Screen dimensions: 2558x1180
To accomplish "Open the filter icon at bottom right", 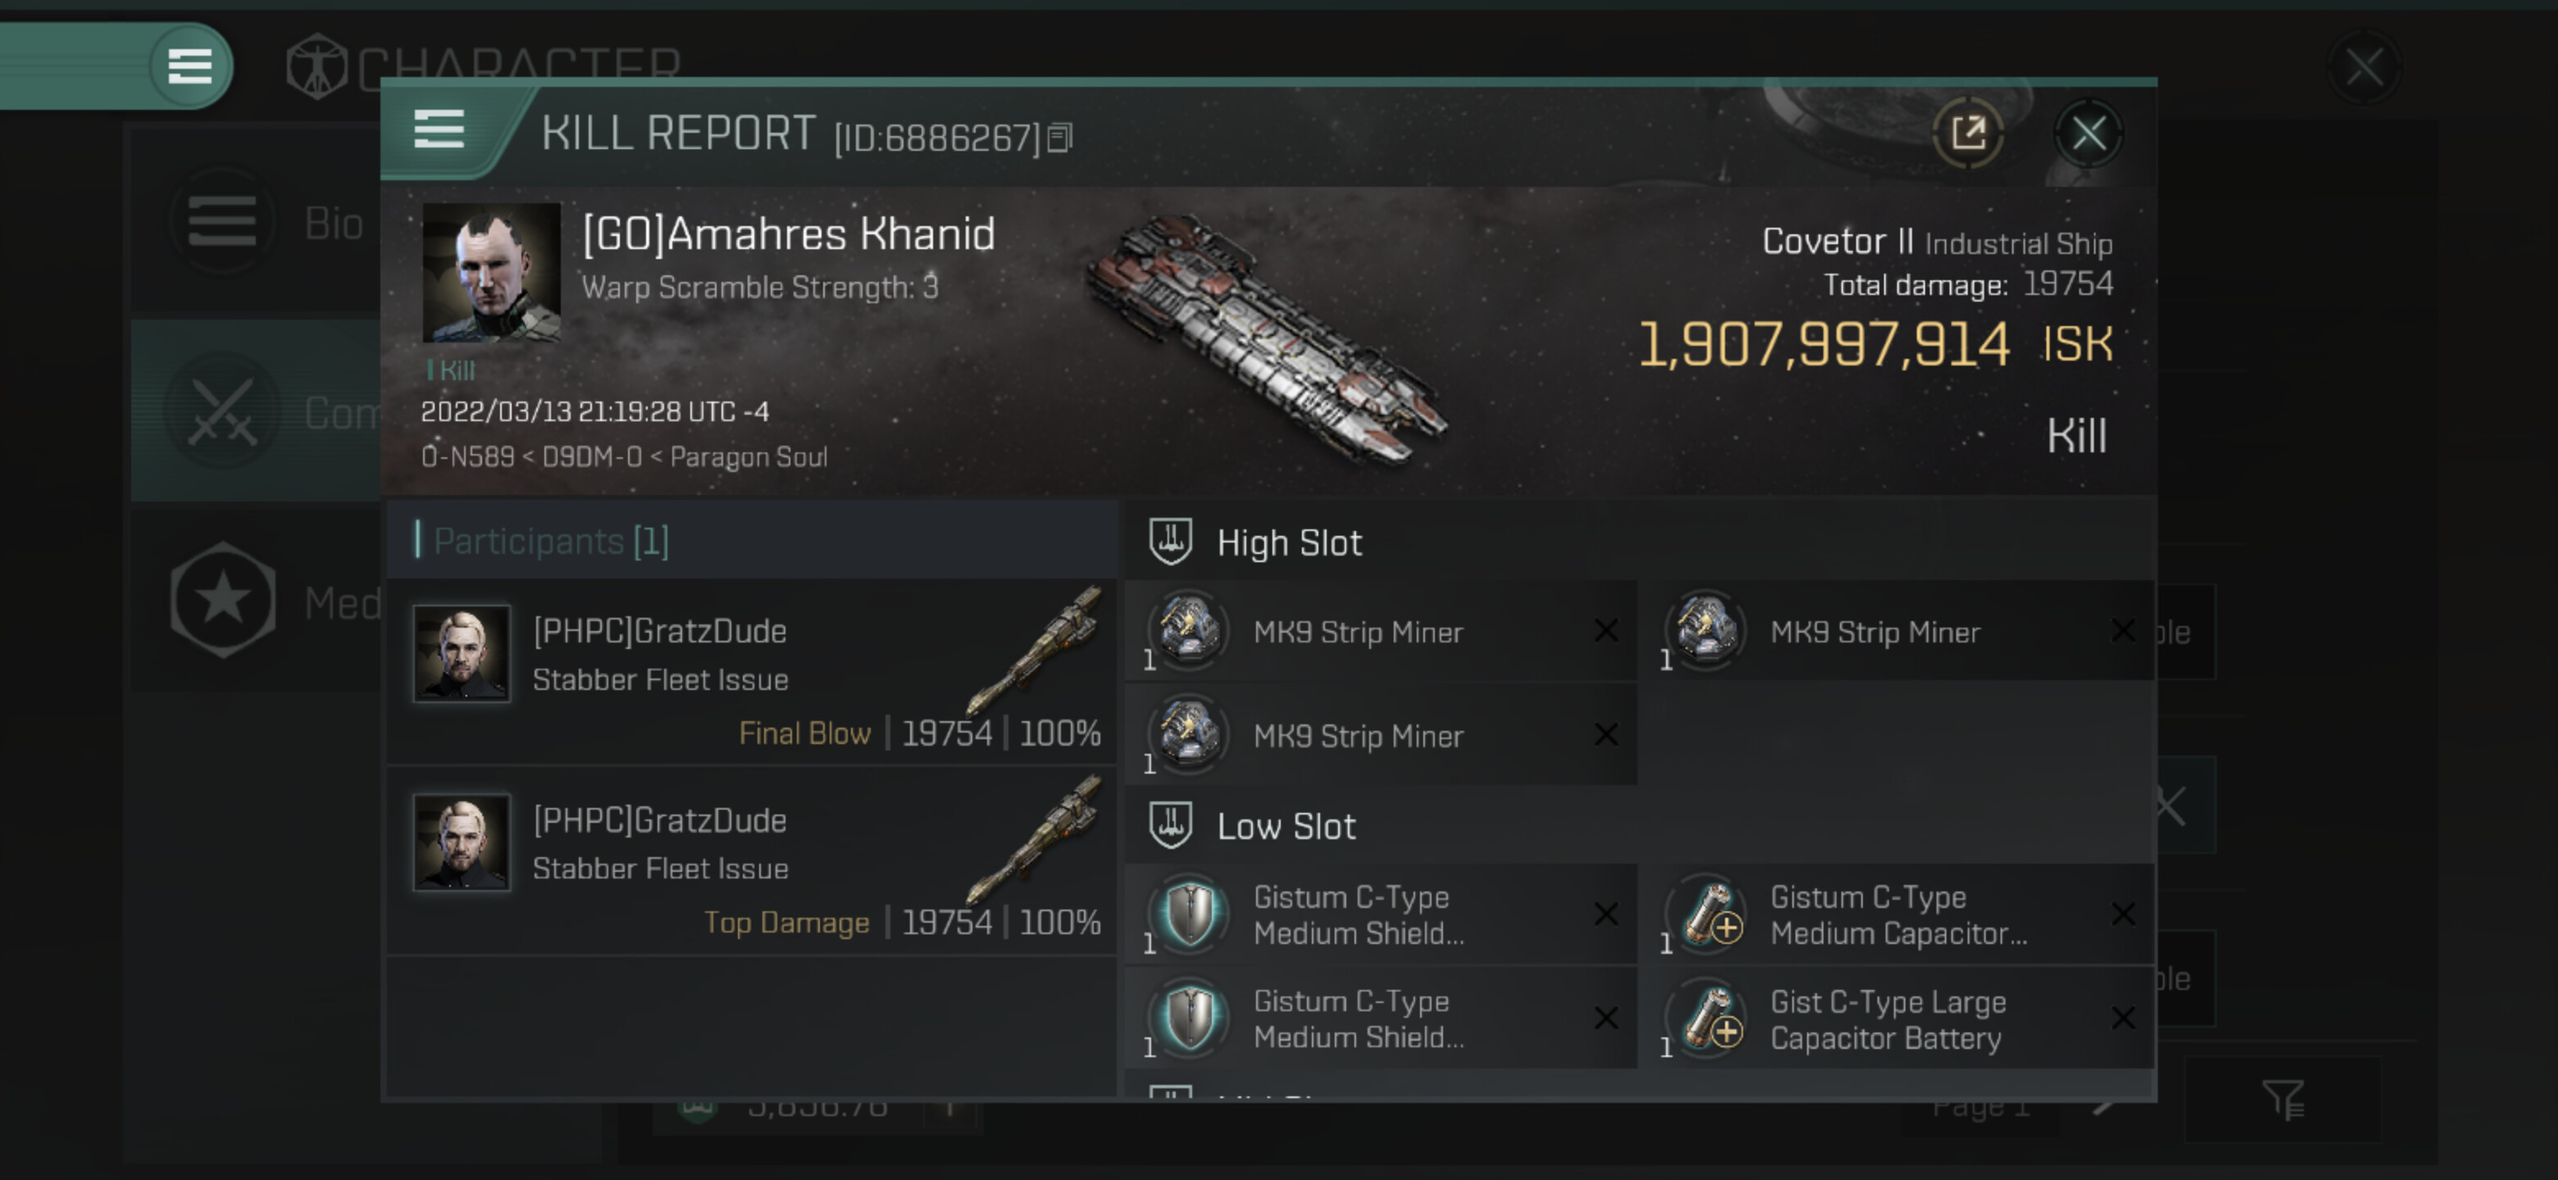I will (x=2281, y=1099).
